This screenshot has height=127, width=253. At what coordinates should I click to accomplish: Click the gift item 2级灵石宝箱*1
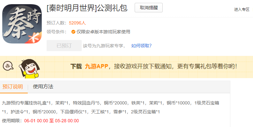coord(145,112)
